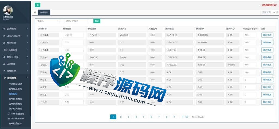Click the double-arrow tab scroll-left icon
This screenshot has height=129, width=279.
pos(35,12)
